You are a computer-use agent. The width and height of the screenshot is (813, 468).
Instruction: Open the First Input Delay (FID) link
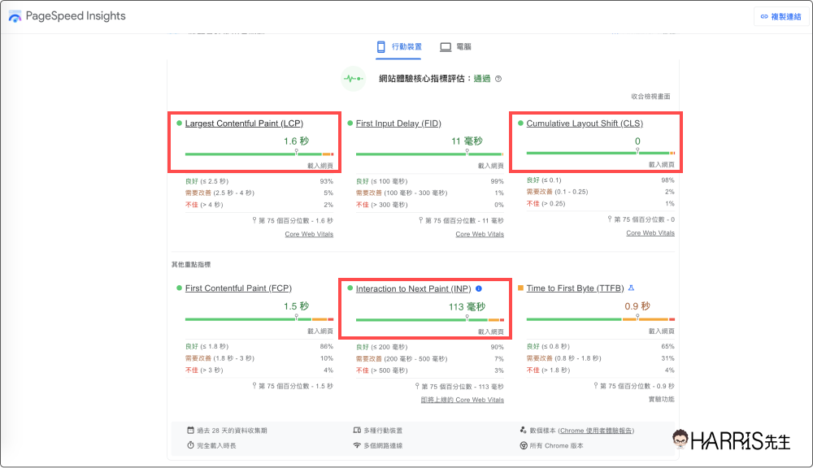click(398, 123)
